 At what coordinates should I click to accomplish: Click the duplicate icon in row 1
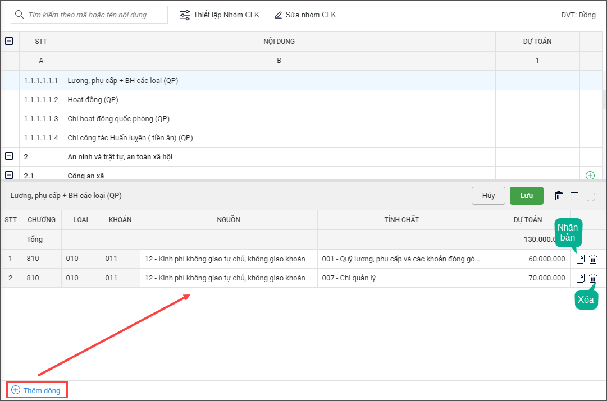coord(581,259)
